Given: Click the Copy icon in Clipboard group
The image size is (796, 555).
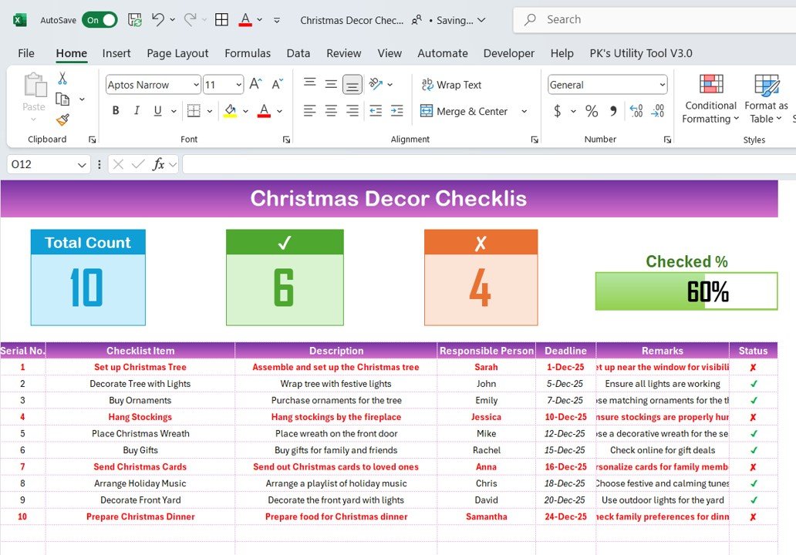Looking at the screenshot, I should pos(62,99).
